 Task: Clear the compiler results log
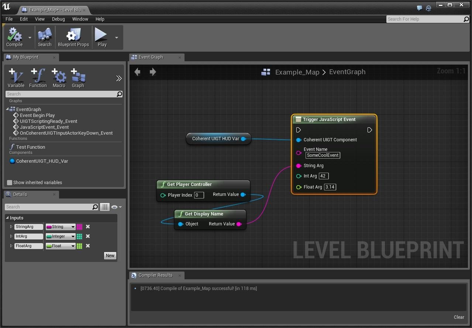459,317
